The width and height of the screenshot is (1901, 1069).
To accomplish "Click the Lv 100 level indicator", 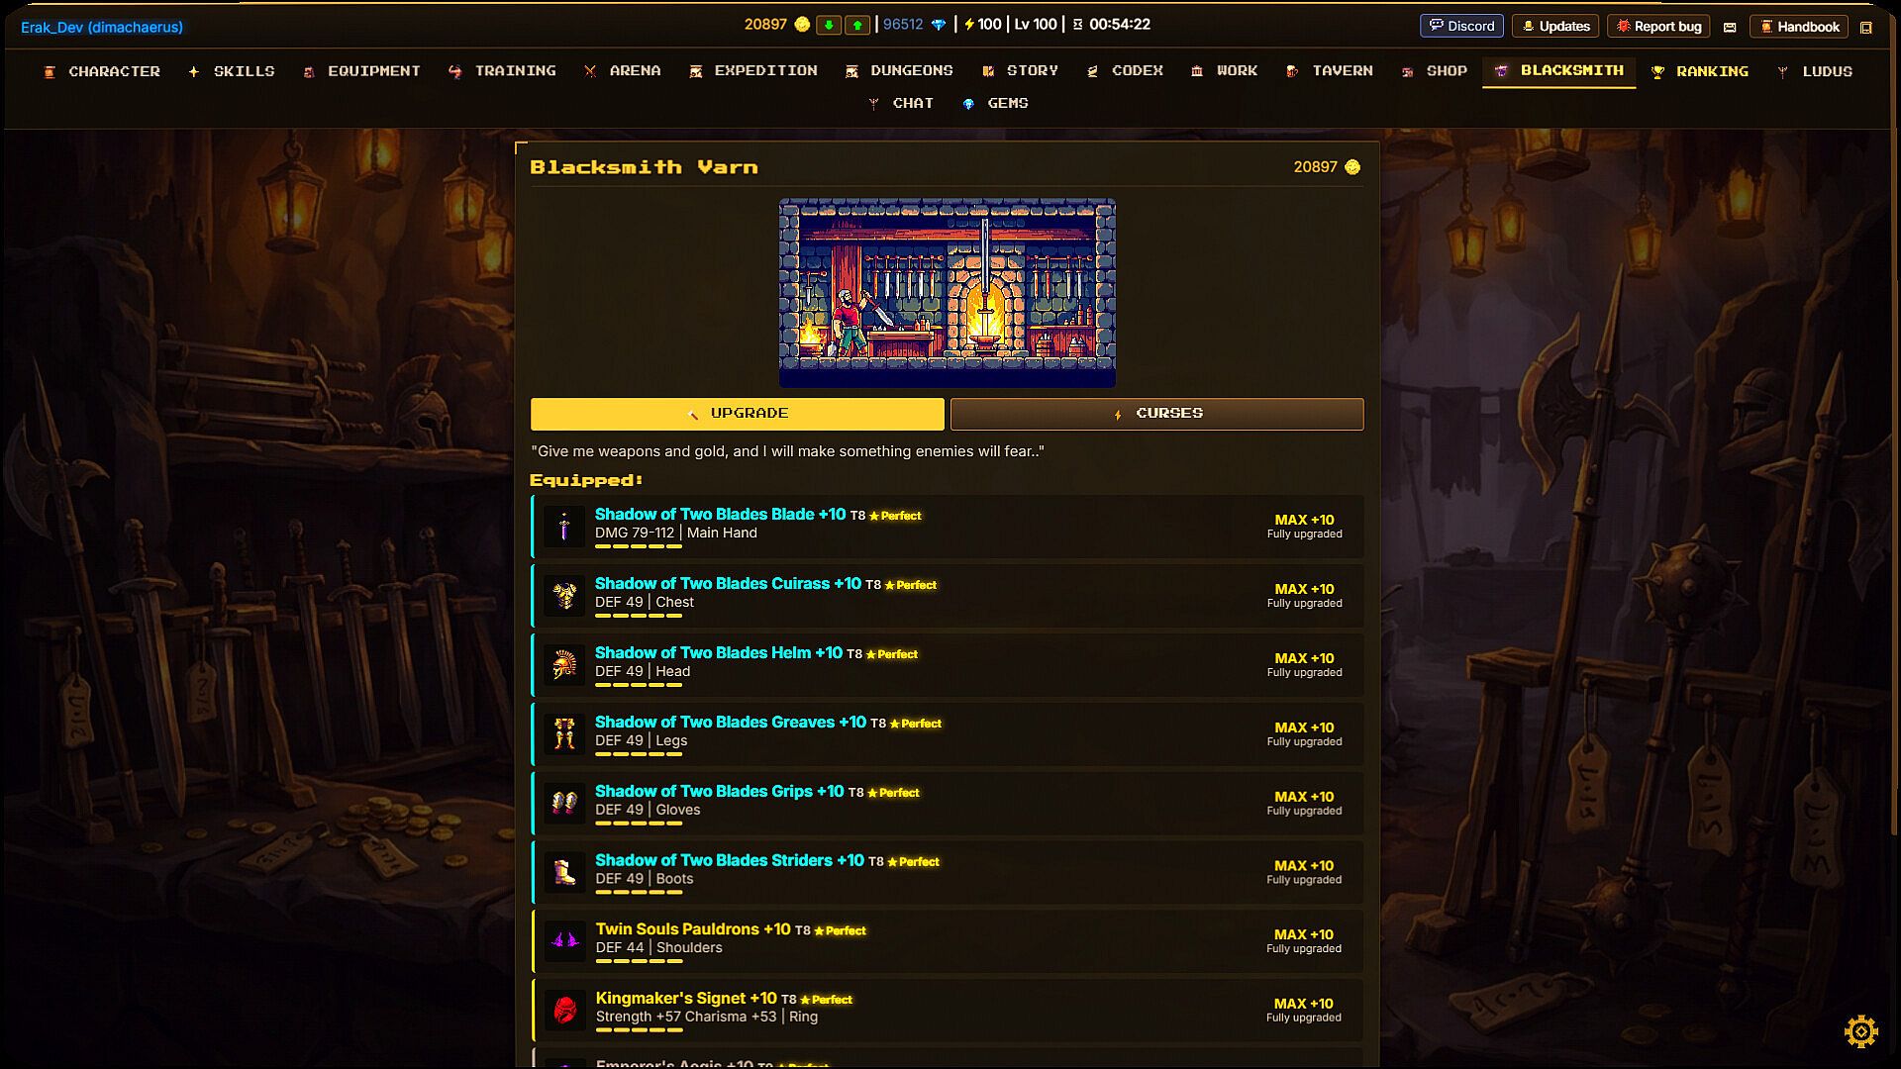I will tap(1036, 25).
